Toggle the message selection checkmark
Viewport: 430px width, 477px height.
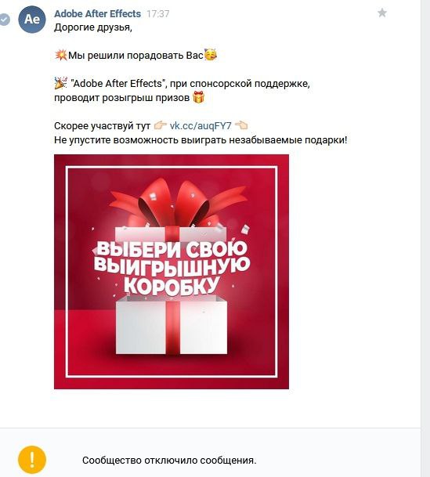pos(4,20)
